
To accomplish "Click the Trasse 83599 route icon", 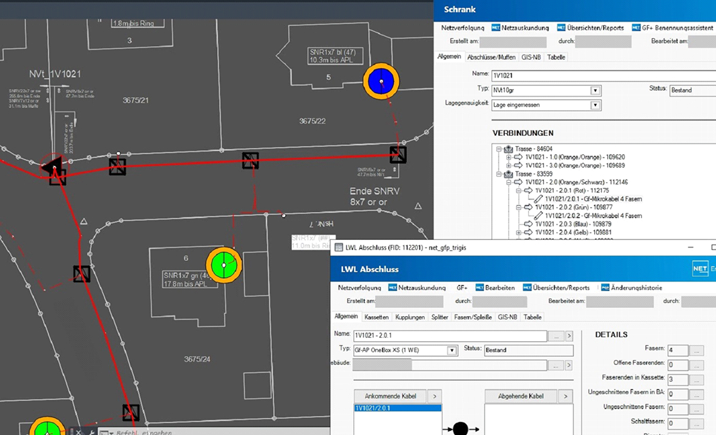I will (x=508, y=174).
